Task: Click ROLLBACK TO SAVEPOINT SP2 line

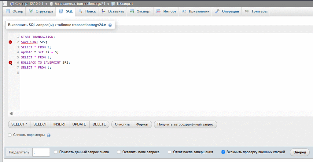Action: click(x=46, y=62)
